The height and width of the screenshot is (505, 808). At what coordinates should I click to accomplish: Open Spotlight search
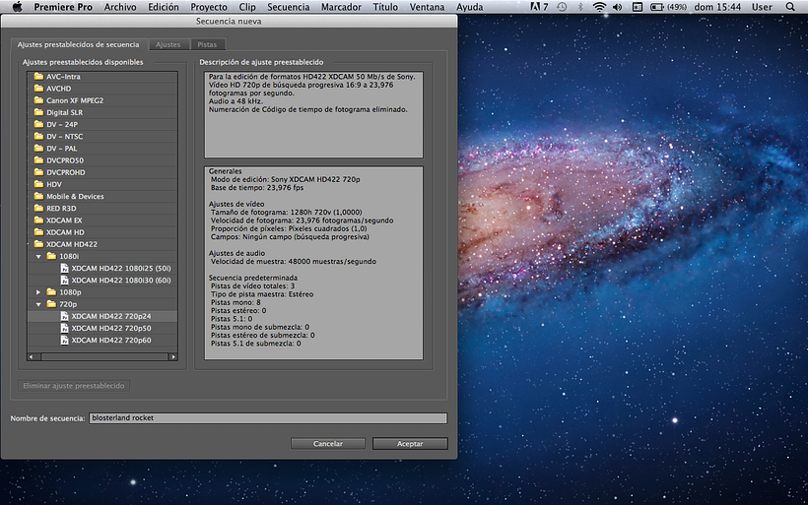coord(790,7)
